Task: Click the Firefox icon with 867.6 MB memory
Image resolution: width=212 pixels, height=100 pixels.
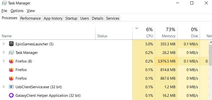Action: pos(11,78)
